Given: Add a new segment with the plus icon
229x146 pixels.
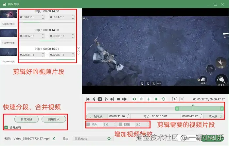Looking at the screenshot, I should [149, 99].
